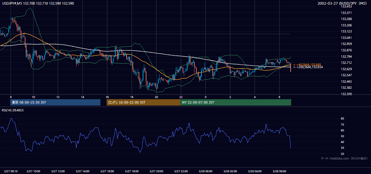The image size is (371, 174).
Task: Click price axis label 132.712
Action: (x=346, y=63)
